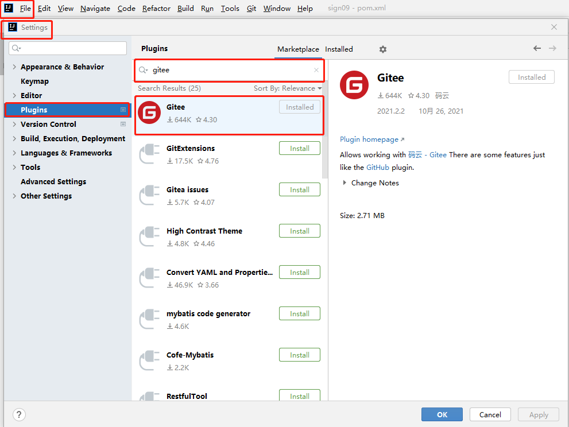This screenshot has height=427, width=569.
Task: Install the Cofe-Mybatis plugin
Action: coord(299,355)
